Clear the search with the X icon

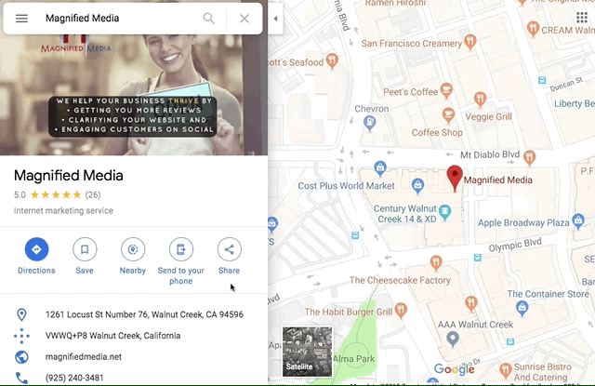click(x=245, y=19)
